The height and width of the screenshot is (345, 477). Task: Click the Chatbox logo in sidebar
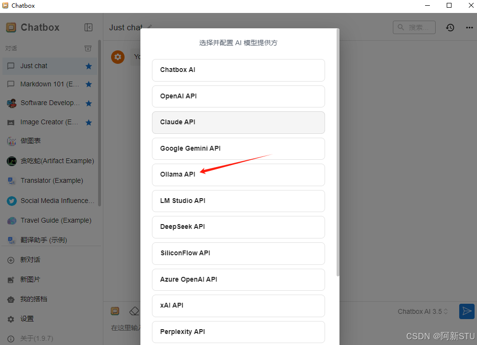(11, 28)
